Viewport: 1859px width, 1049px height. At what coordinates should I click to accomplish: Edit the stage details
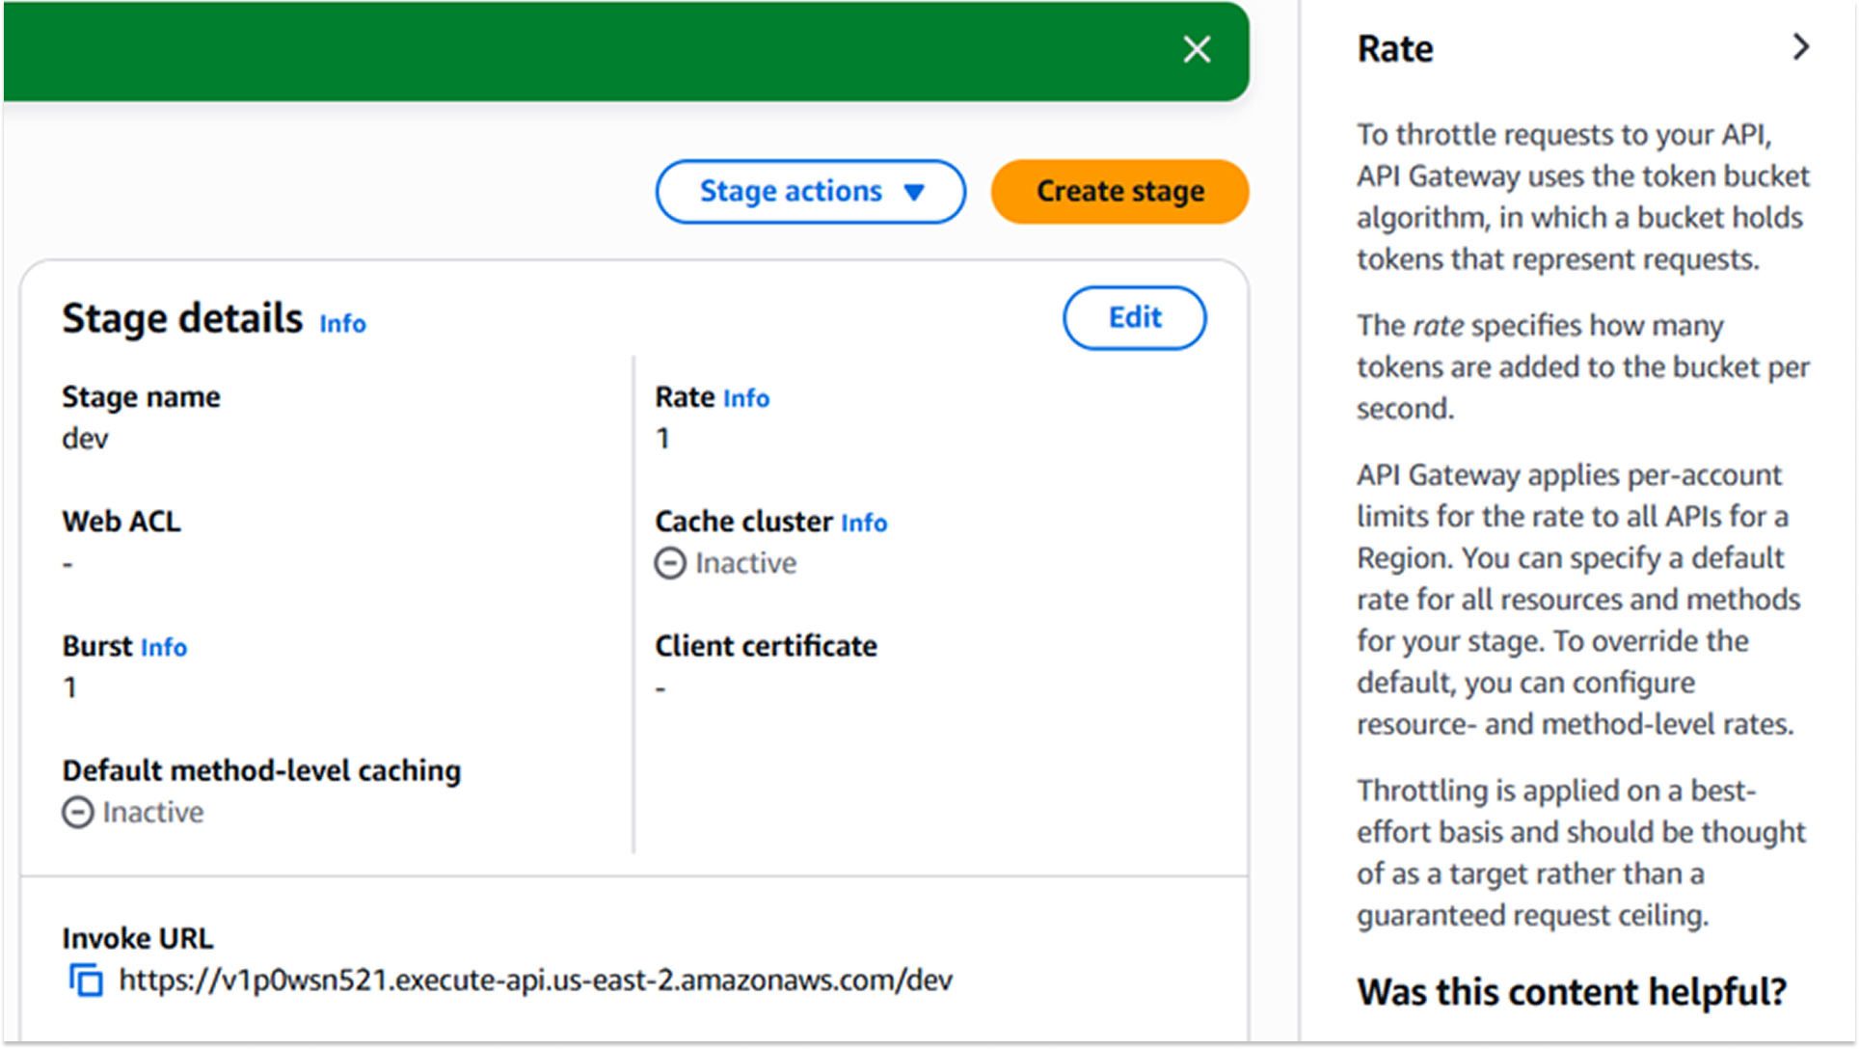(x=1134, y=318)
